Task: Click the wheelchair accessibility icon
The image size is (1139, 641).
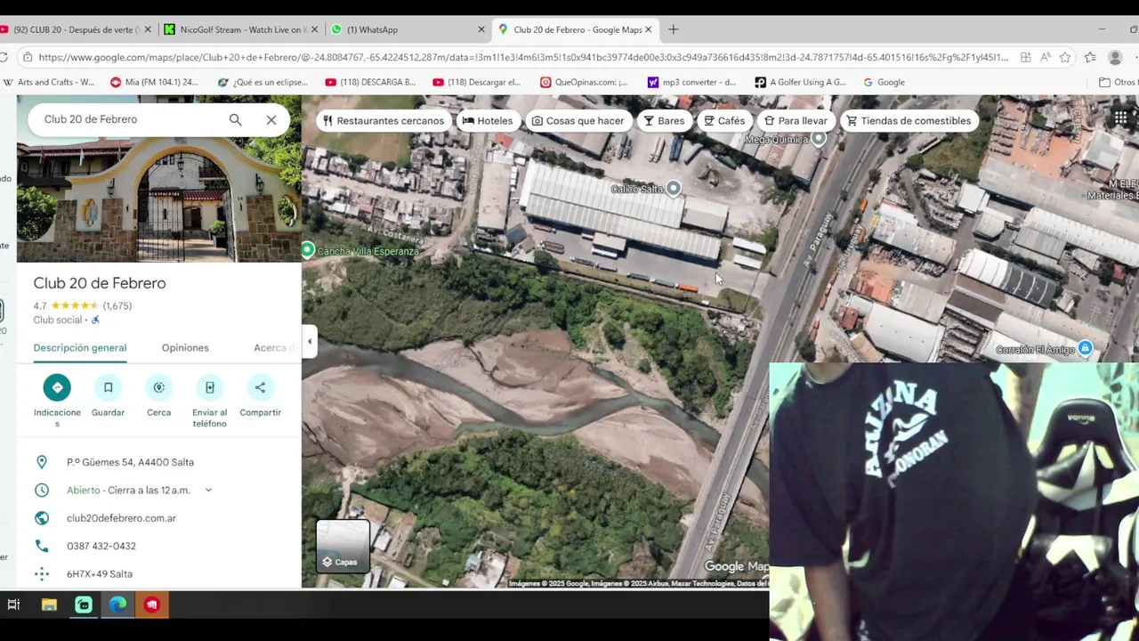Action: 95,320
